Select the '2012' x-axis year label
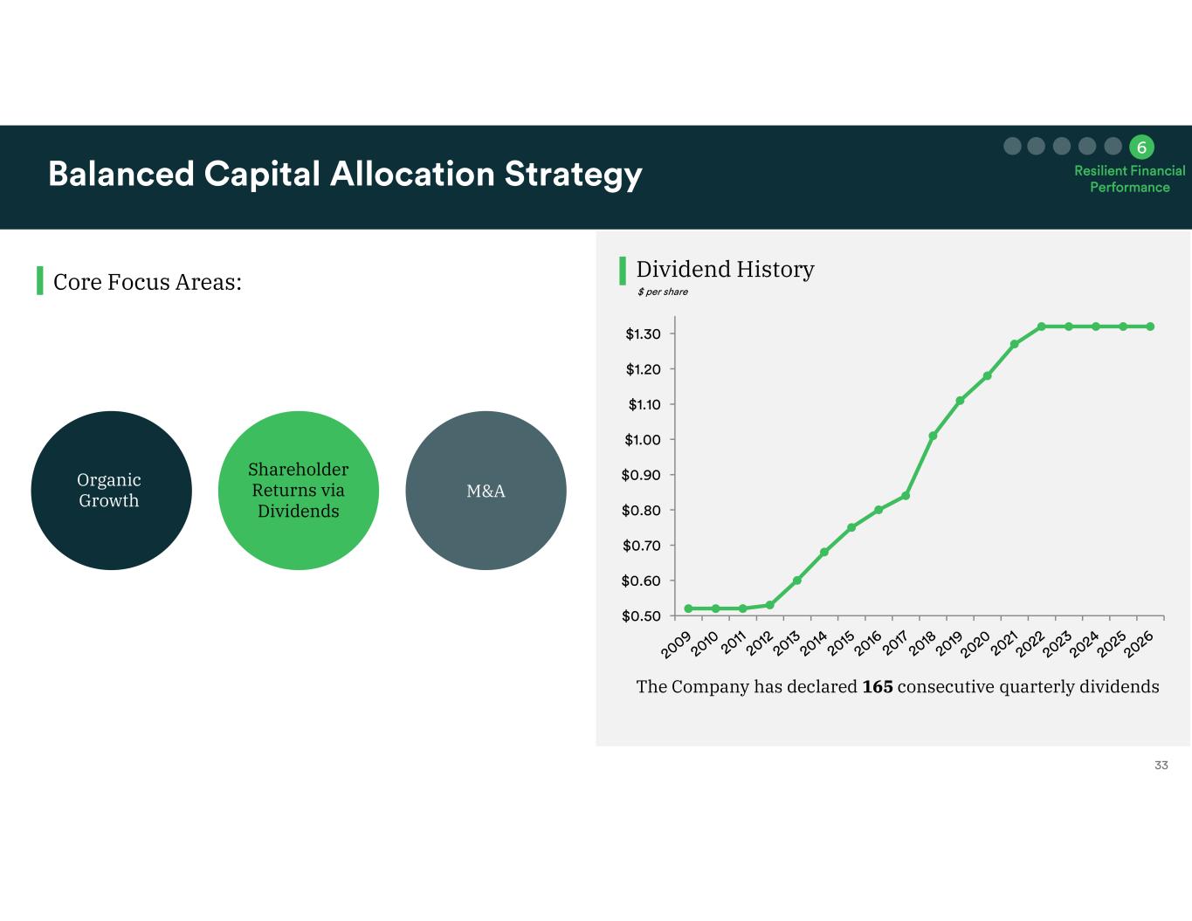The height and width of the screenshot is (921, 1192). pyautogui.click(x=759, y=643)
